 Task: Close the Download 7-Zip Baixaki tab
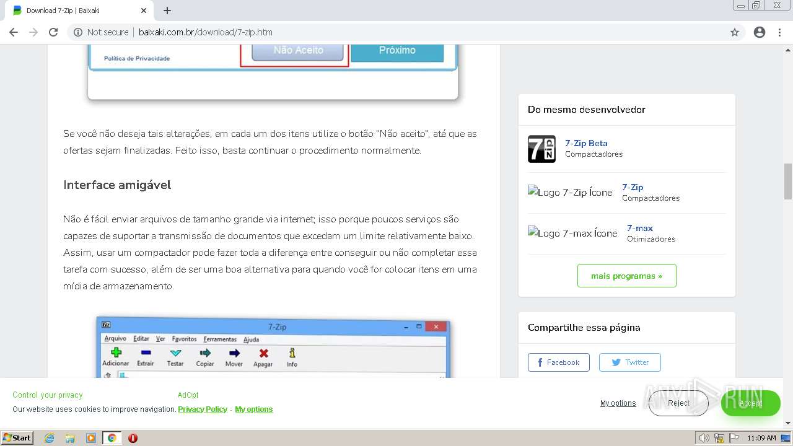click(x=144, y=11)
